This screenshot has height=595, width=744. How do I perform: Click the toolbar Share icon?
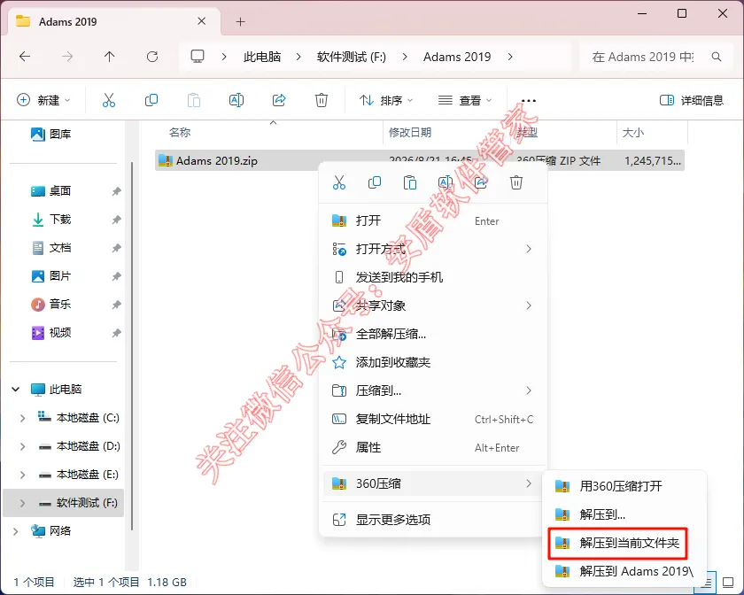point(279,100)
